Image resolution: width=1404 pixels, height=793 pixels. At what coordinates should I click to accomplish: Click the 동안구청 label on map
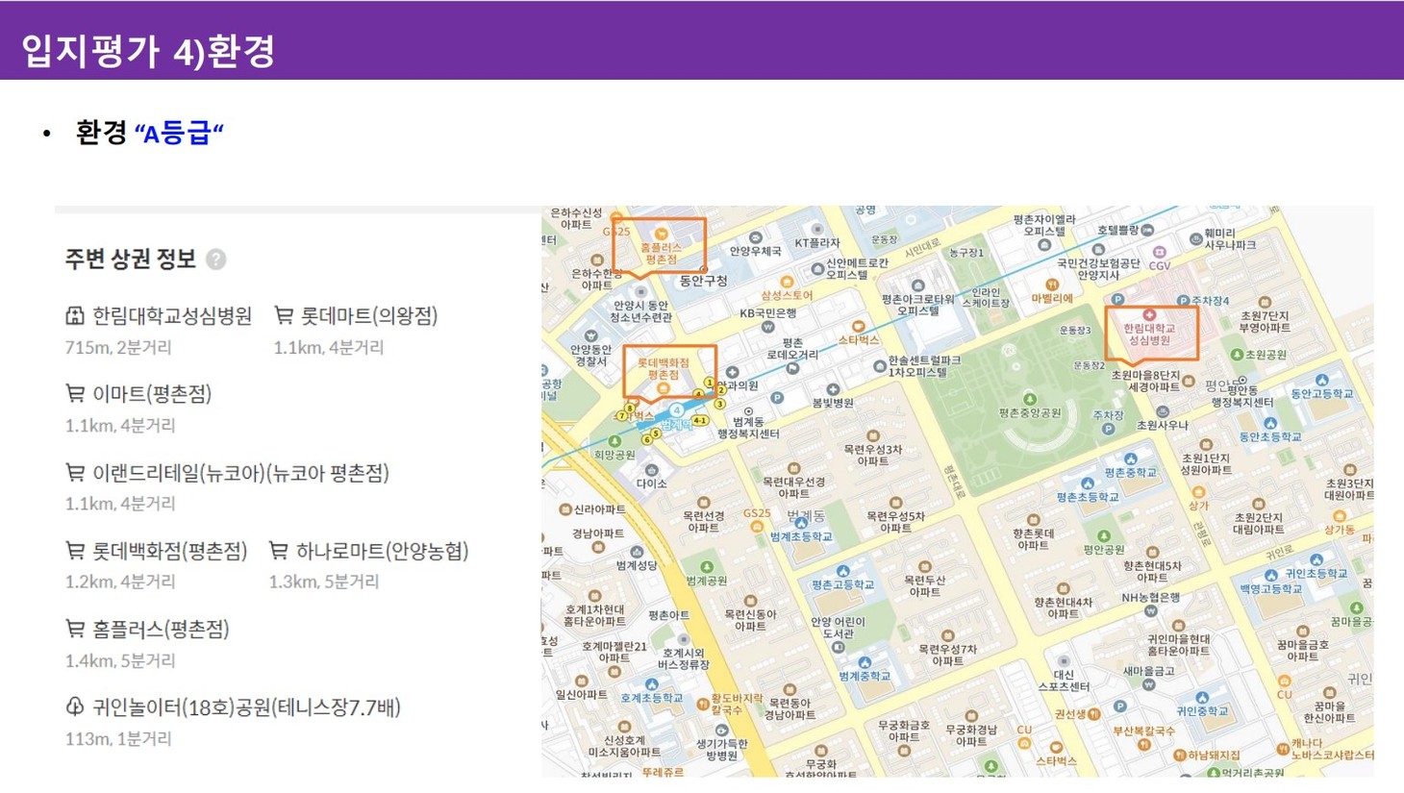click(703, 281)
